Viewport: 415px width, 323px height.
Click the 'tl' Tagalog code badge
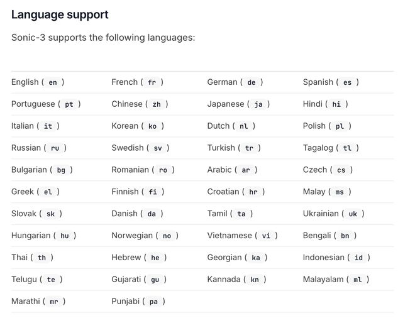click(x=347, y=148)
